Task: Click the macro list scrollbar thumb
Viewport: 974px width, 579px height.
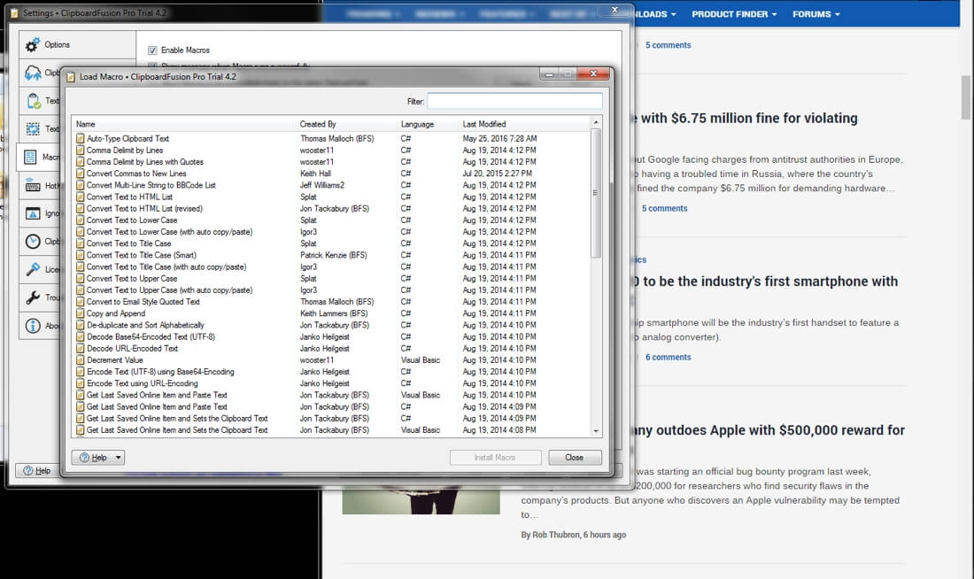Action: click(596, 194)
